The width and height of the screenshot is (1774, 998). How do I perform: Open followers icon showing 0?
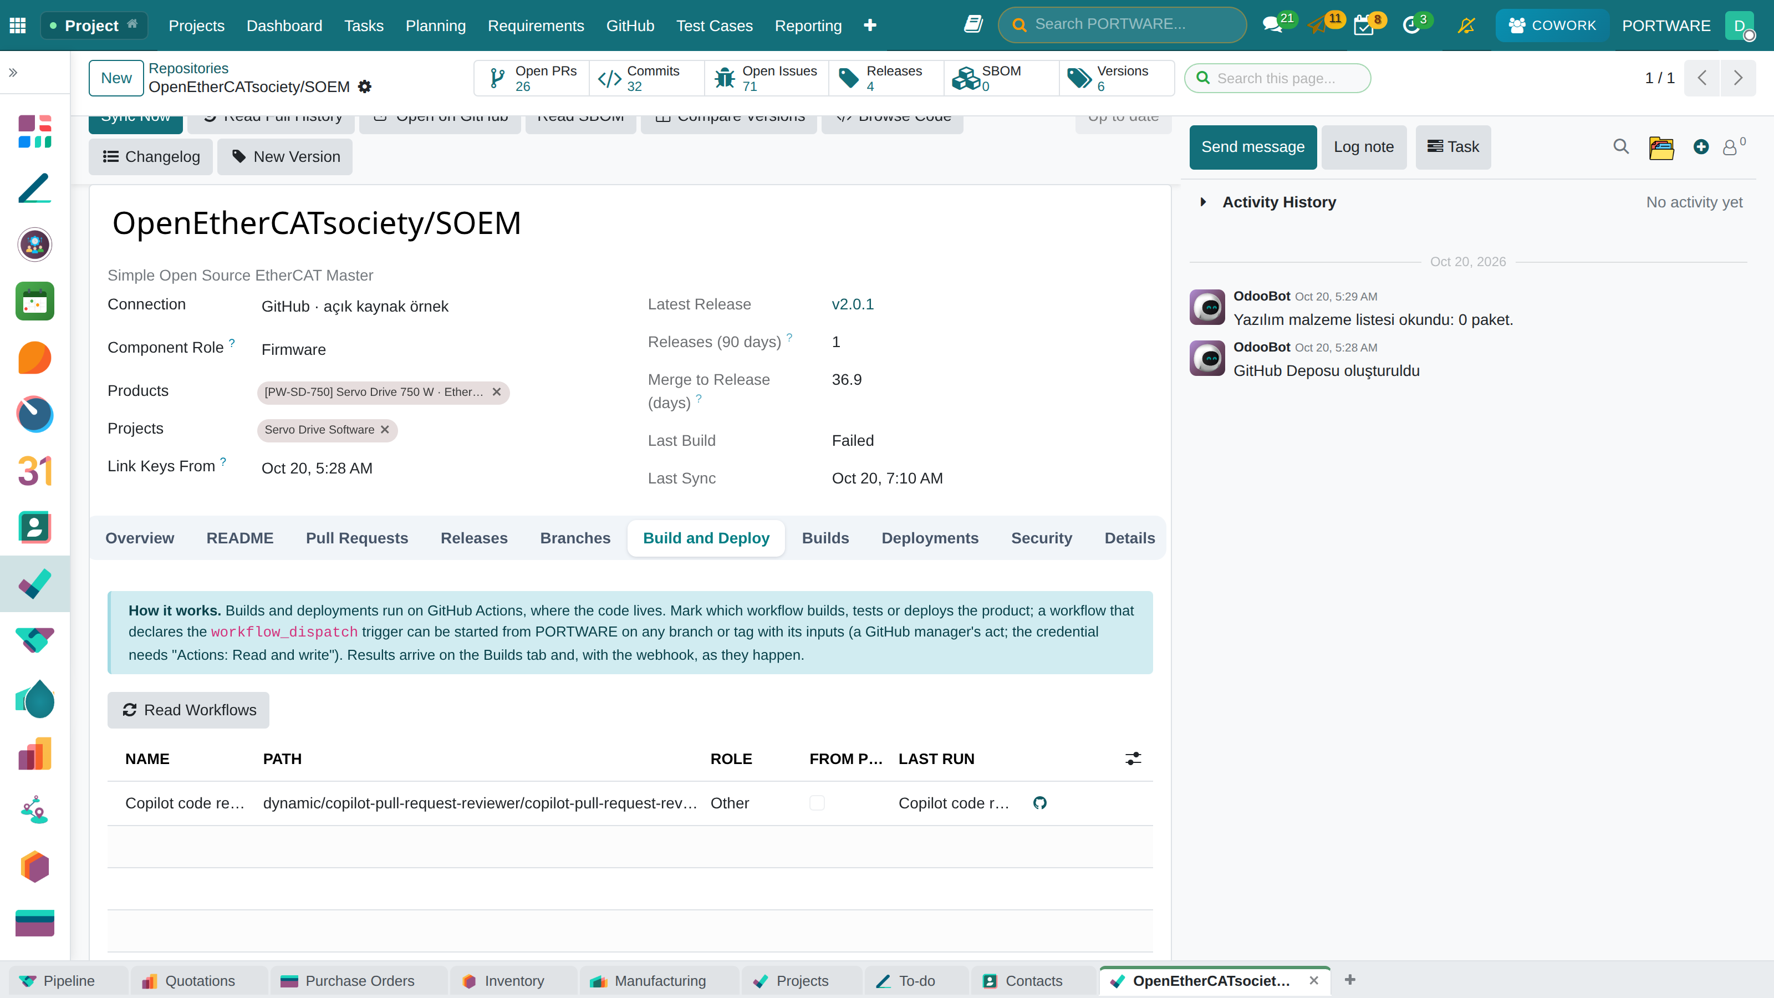[1734, 146]
